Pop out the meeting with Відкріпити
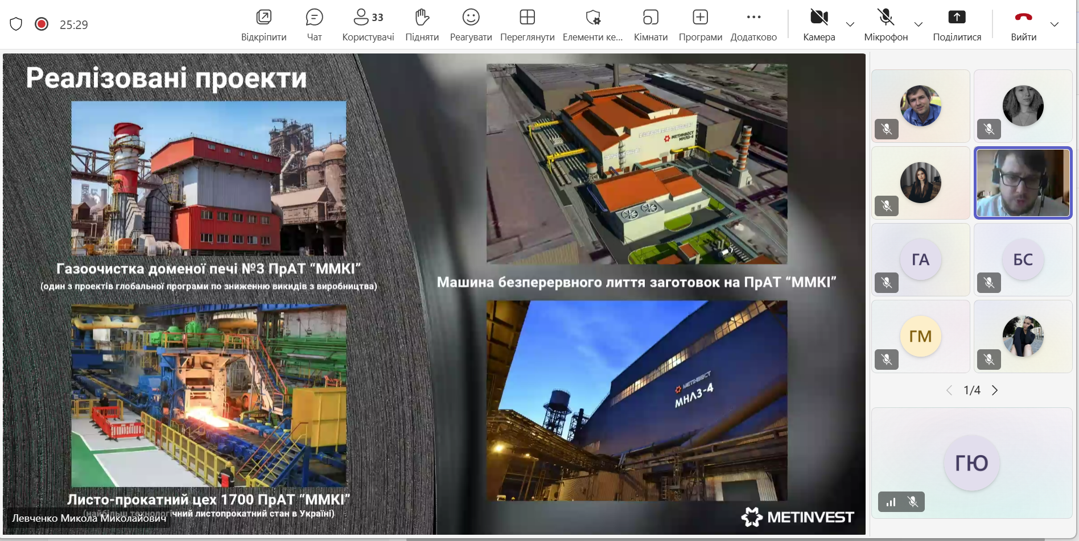 263,24
